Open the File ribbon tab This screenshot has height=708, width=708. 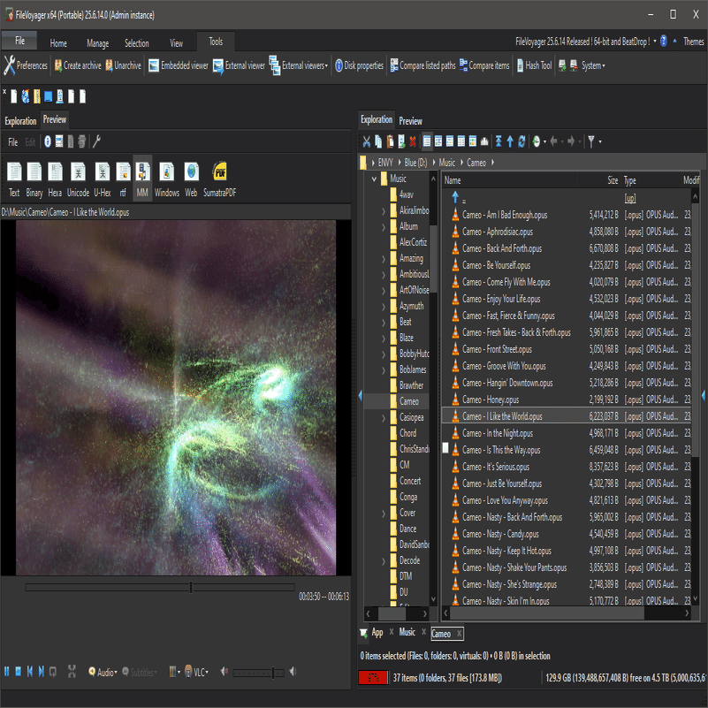coord(19,41)
